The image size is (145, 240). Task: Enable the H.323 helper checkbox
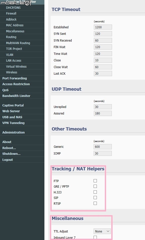click(x=95, y=192)
